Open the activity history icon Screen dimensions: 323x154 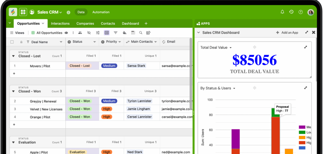291,12
